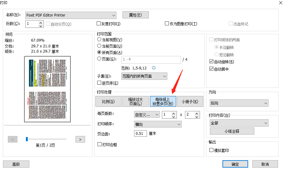Enable 打印边框 checkbox

(100, 144)
